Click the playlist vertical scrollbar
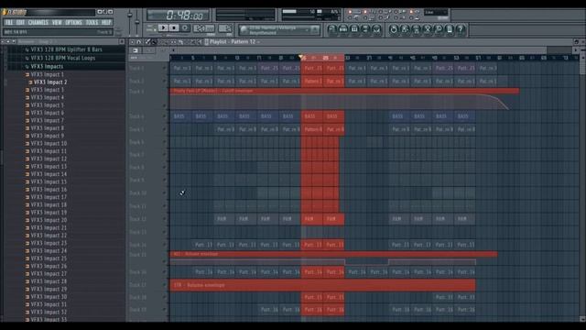The height and width of the screenshot is (330, 586). [x=582, y=187]
